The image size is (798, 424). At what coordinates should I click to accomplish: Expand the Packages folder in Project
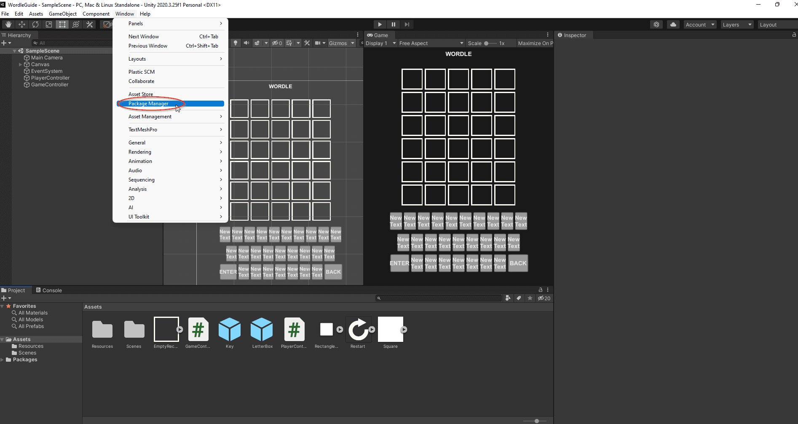[3, 360]
